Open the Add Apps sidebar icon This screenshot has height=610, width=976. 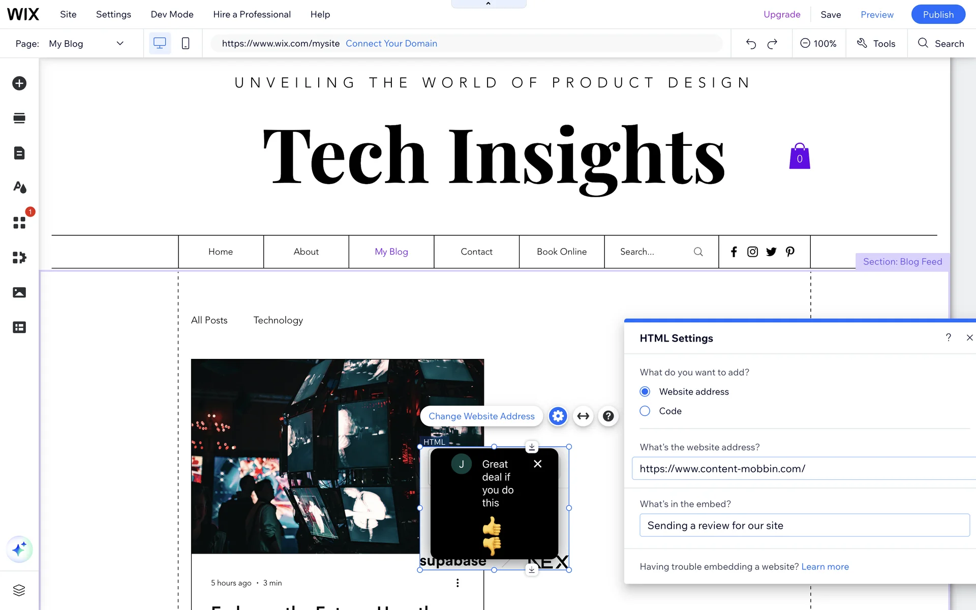coord(19,223)
